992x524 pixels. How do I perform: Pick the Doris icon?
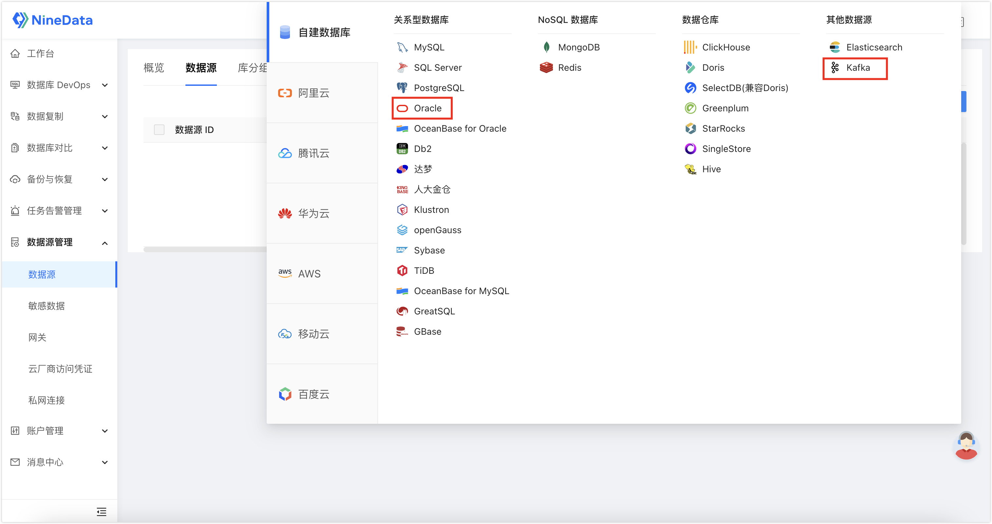pos(690,68)
